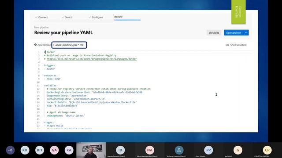Screen dimensions: 282x158
Task: Click the 'stages:' line in the editor
Action: (x=49, y=122)
